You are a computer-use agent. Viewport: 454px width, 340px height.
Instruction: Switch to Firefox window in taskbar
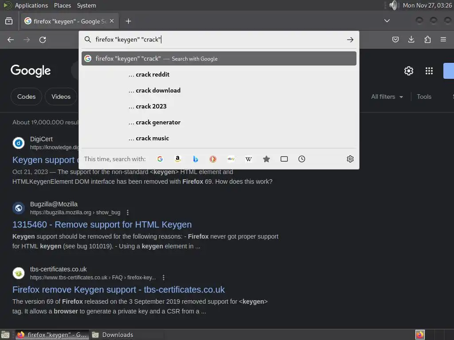(x=52, y=335)
